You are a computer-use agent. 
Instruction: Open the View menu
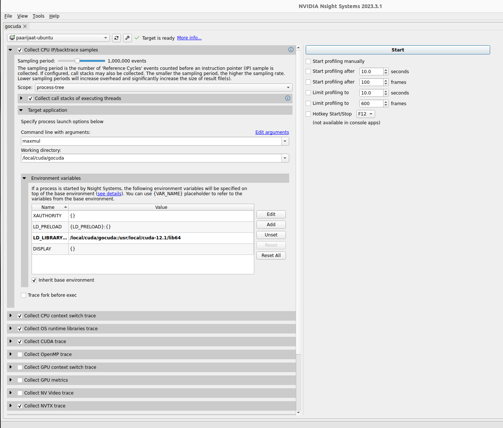pos(22,16)
